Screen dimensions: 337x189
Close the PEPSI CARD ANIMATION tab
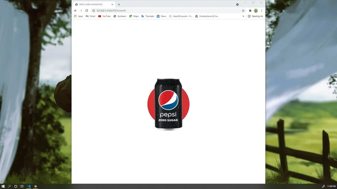tap(112, 4)
